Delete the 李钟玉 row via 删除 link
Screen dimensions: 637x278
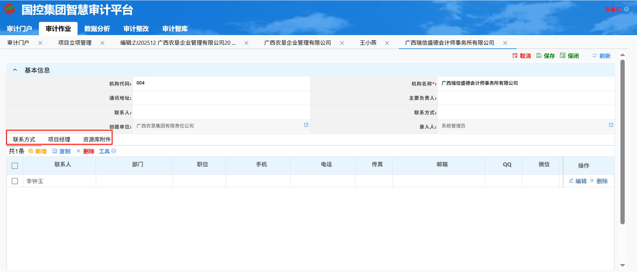coord(599,181)
